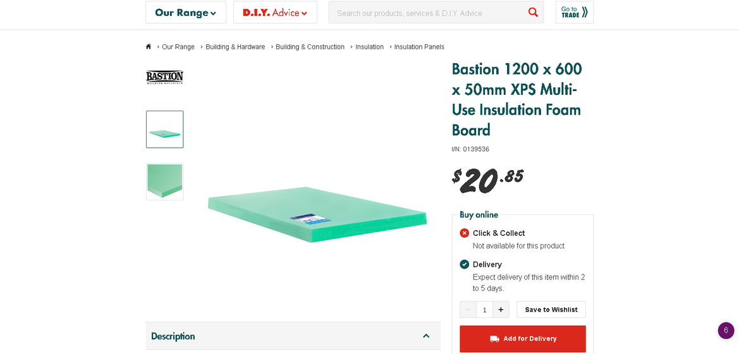Click the product search input field
This screenshot has height=354, width=739.
pos(427,13)
